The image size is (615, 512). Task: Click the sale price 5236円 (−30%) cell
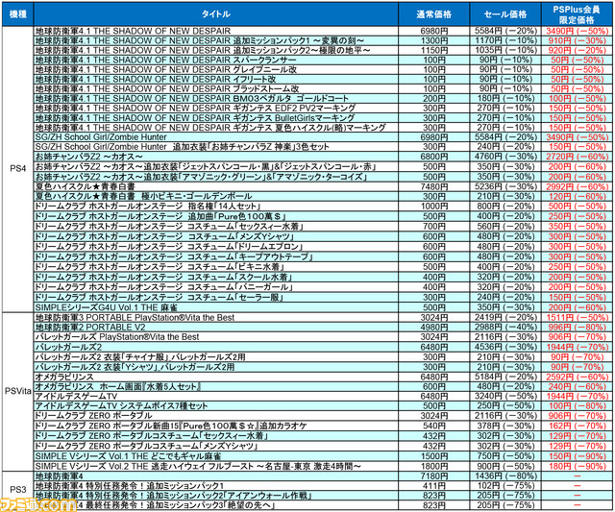click(505, 186)
